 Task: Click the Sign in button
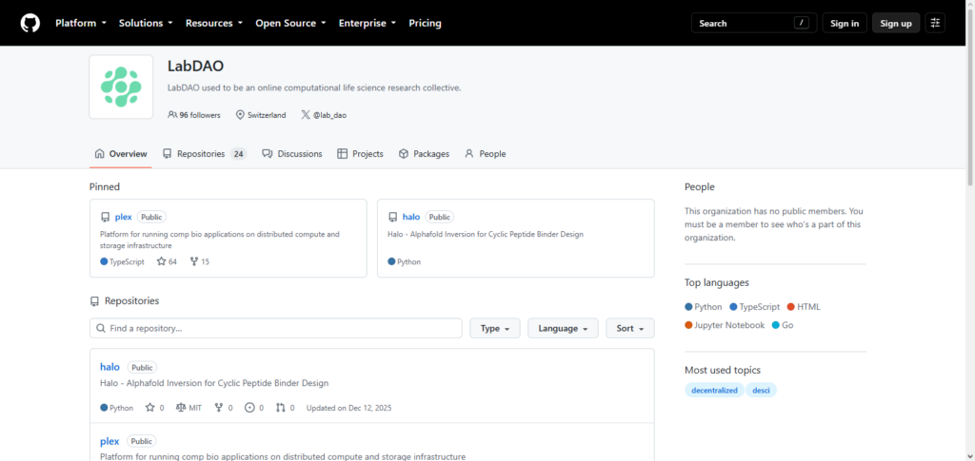point(845,23)
